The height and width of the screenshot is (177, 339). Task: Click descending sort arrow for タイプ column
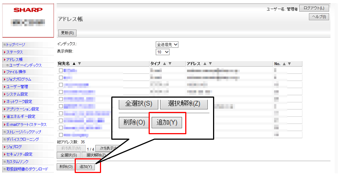click(169, 64)
